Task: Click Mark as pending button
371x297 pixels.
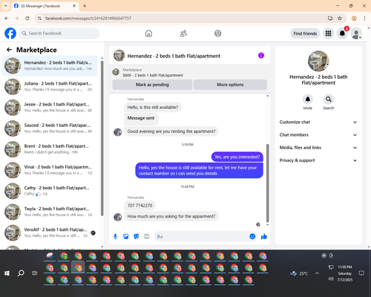Action: click(x=152, y=85)
